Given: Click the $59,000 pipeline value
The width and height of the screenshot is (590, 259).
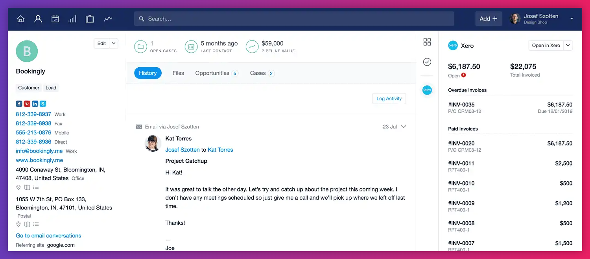Looking at the screenshot, I should tap(273, 44).
